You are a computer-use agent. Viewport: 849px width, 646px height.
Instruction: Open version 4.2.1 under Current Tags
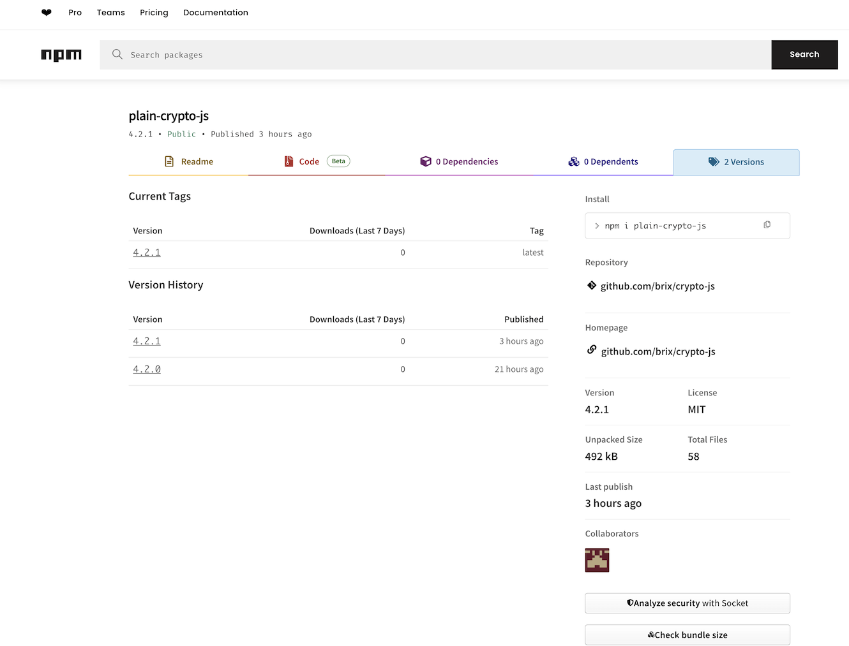(x=147, y=253)
